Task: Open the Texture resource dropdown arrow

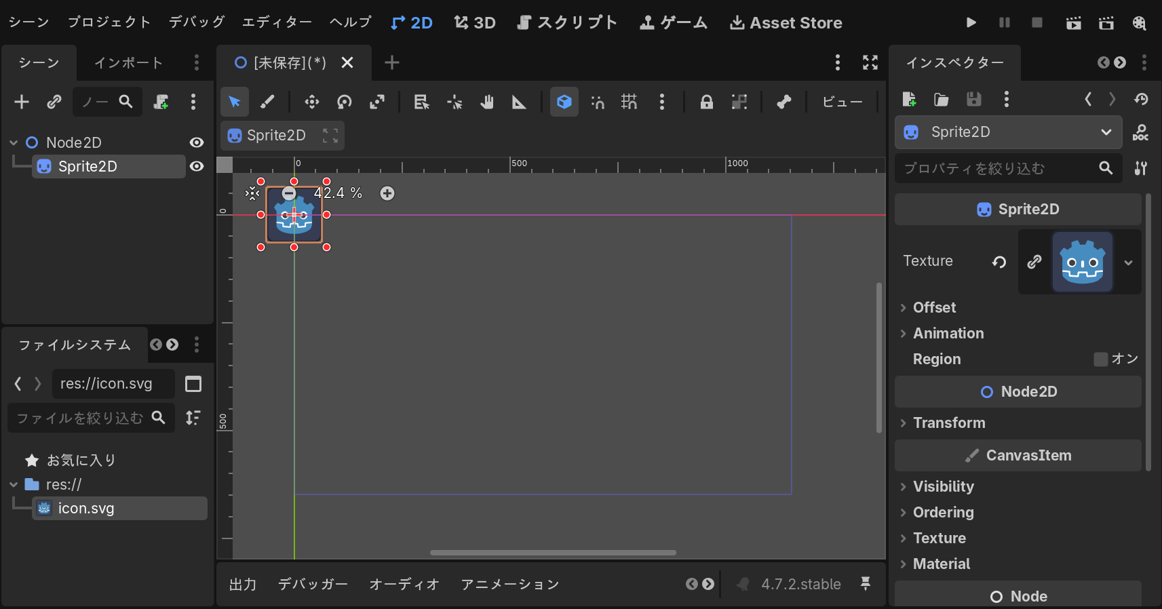Action: point(1128,262)
